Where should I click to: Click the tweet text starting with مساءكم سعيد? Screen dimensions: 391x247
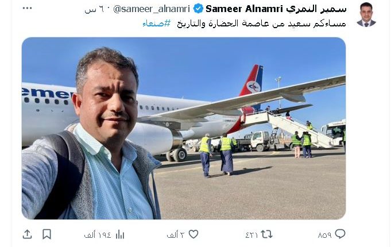[x=262, y=24]
